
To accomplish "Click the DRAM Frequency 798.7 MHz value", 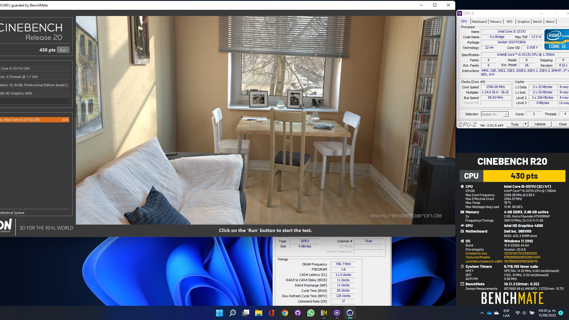I will tap(343, 264).
